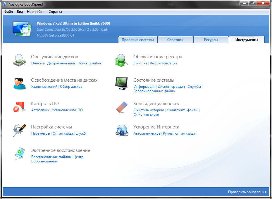Open the Файл menu

click(x=8, y=12)
